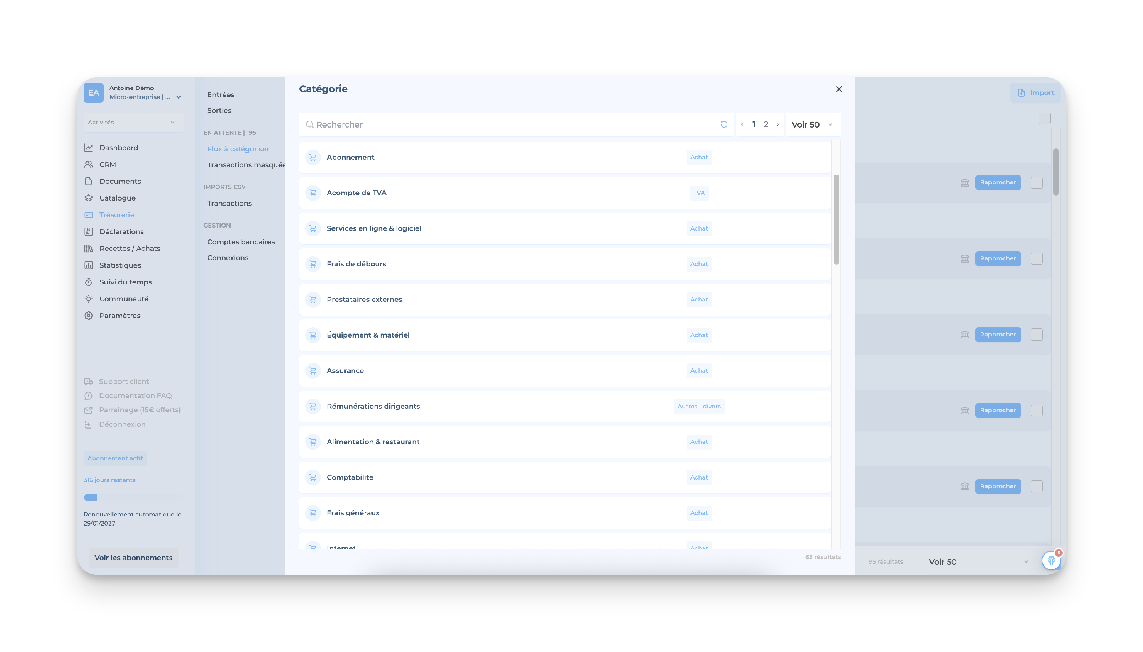Open the chat support bubble icon
Screen dimensions: 1143x652
tap(1051, 560)
